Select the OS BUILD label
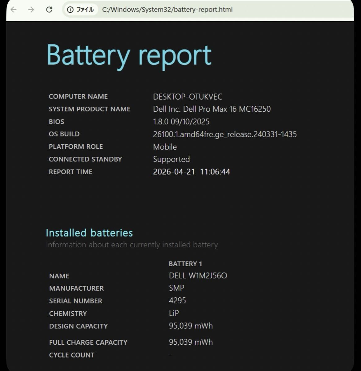This screenshot has height=371, width=361. click(64, 134)
